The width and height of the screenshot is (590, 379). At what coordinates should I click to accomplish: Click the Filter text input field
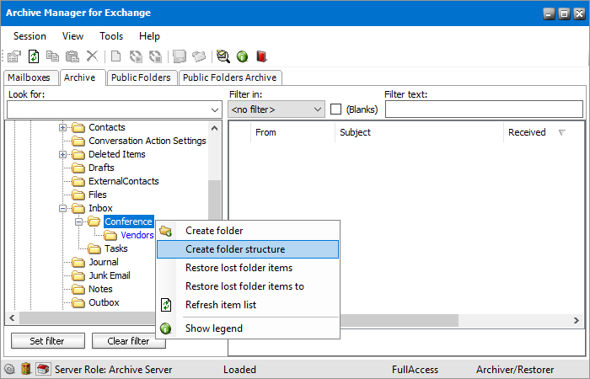[484, 109]
